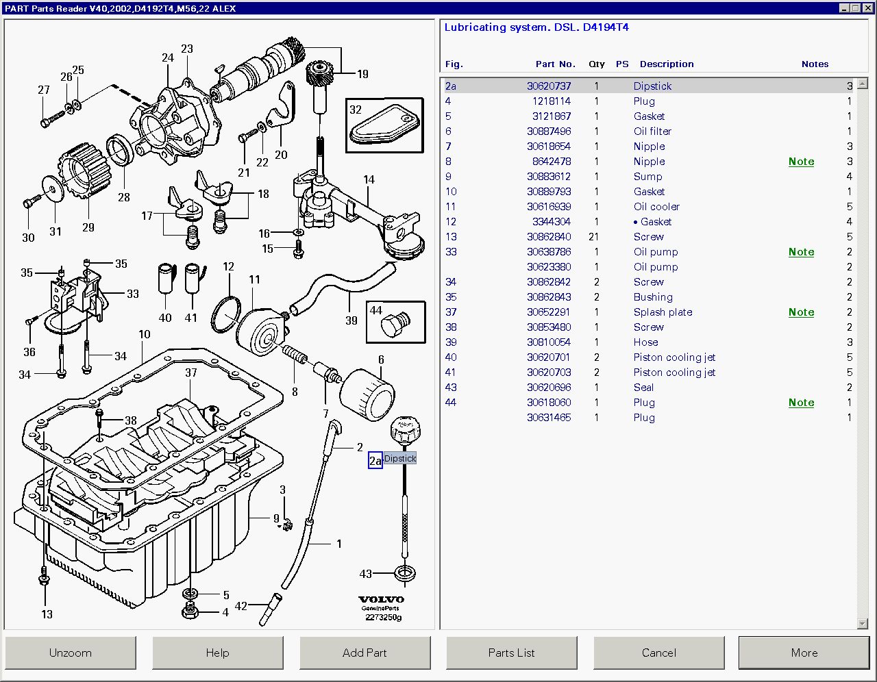The image size is (877, 682).
Task: Select Piston cooling jet row 30620701
Action: tap(648, 357)
